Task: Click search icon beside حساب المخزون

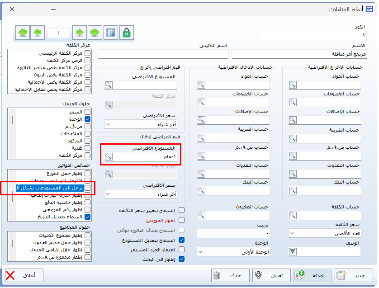Action: click(x=202, y=216)
